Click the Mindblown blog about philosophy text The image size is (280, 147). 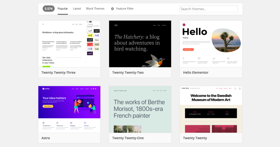(58, 32)
